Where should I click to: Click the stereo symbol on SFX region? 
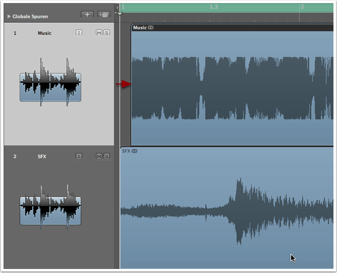[135, 151]
